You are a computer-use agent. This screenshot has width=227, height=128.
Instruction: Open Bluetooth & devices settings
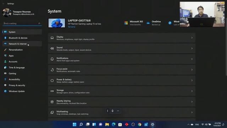tap(22, 38)
